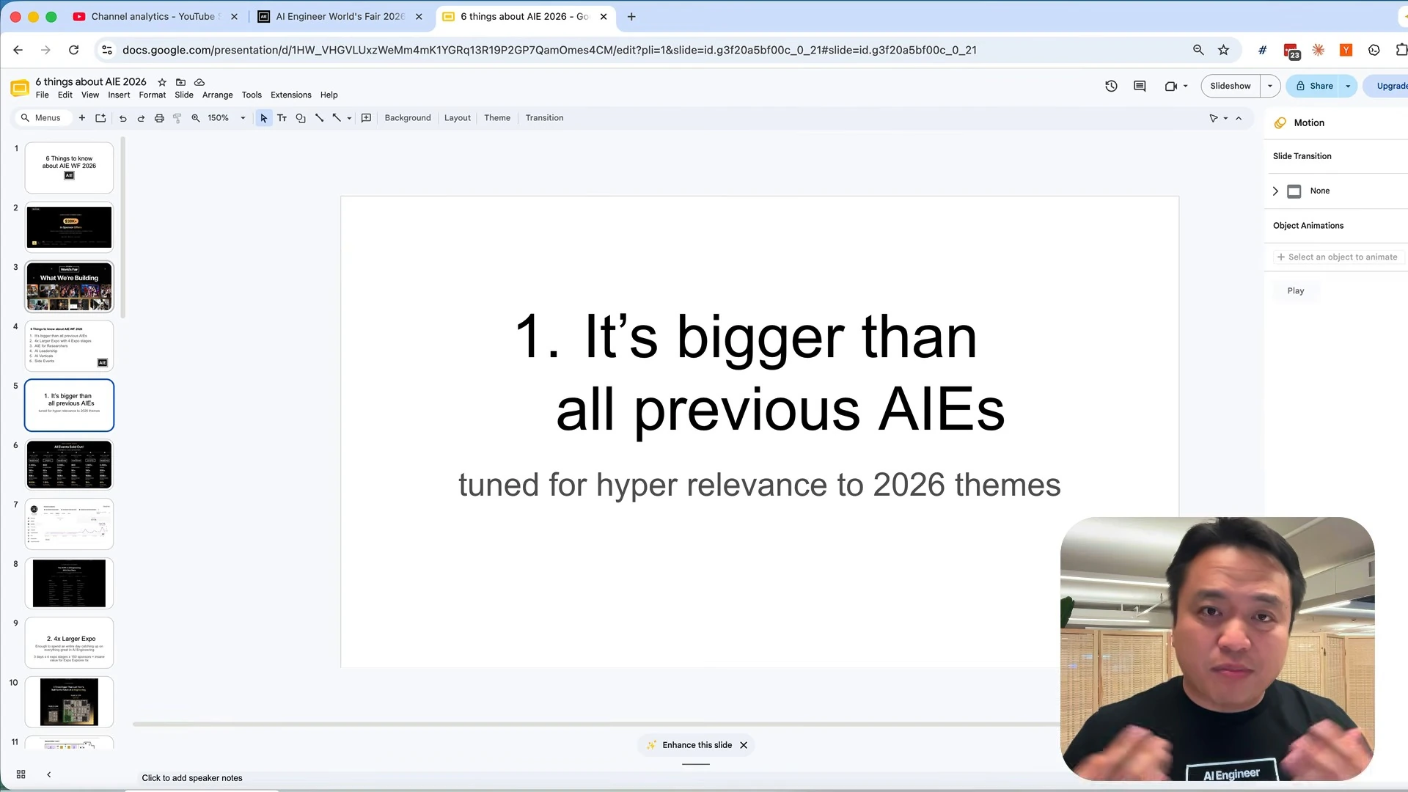Image resolution: width=1408 pixels, height=792 pixels.
Task: Click the speaker notes field
Action: pyautogui.click(x=594, y=778)
